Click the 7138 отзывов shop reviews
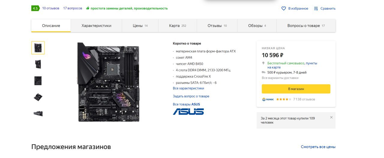The width and height of the screenshot is (384, 158). pyautogui.click(x=304, y=99)
